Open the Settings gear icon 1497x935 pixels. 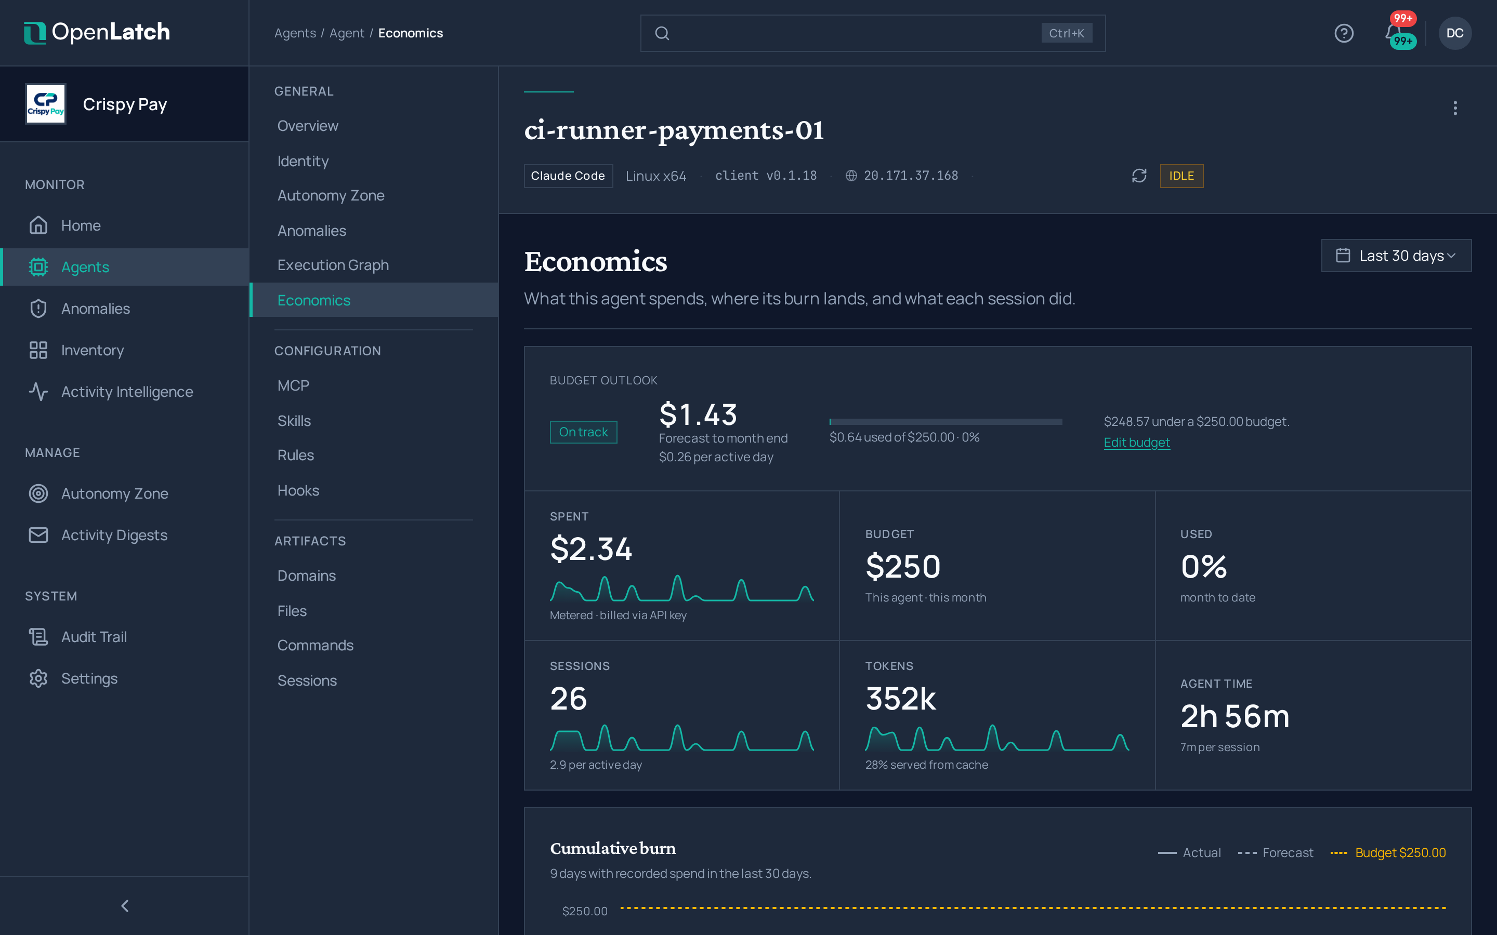point(38,678)
